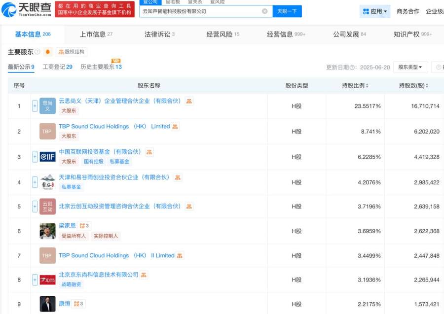
Task: Click equity structure icon beside 北京云创互动
Action: tap(189, 206)
